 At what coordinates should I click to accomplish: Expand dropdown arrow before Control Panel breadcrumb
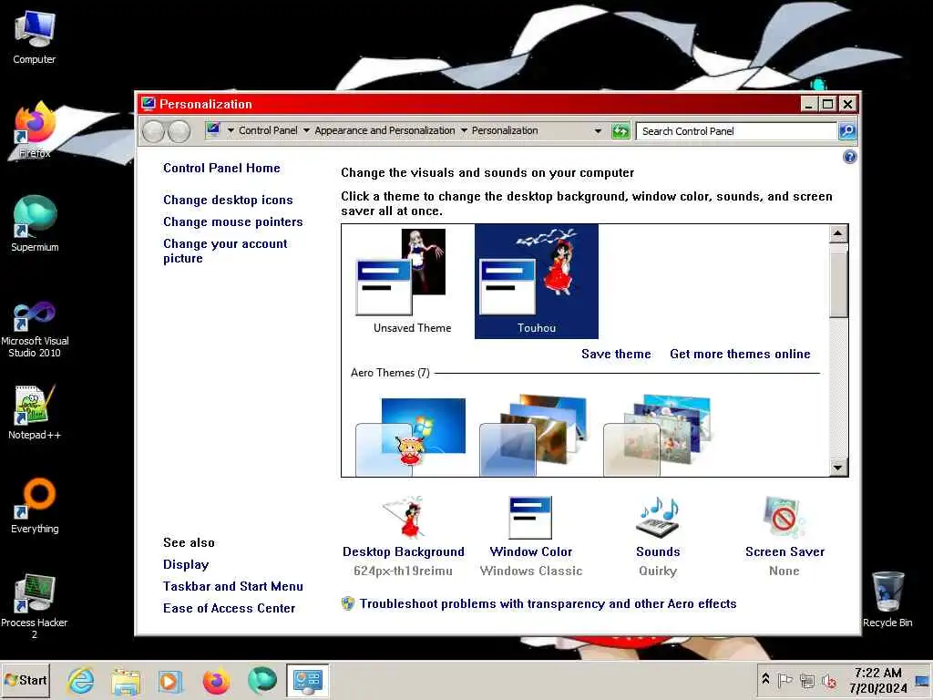(x=231, y=130)
